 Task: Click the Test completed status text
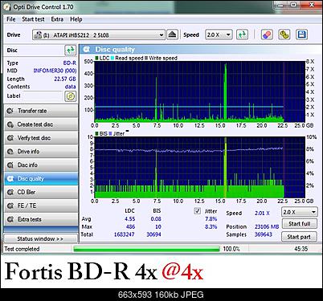point(22,249)
